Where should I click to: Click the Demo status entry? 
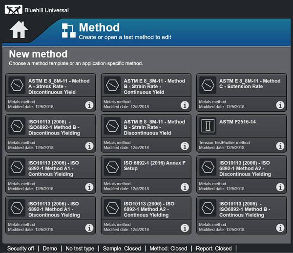(x=50, y=249)
